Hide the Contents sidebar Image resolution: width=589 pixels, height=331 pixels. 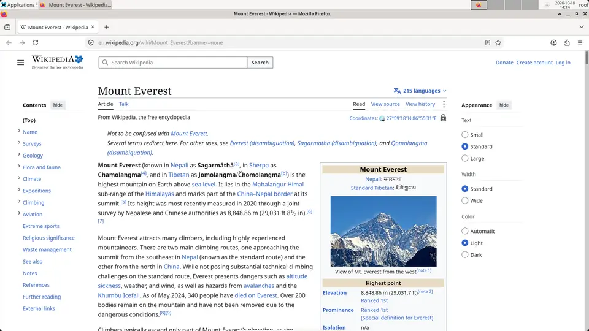pyautogui.click(x=58, y=105)
